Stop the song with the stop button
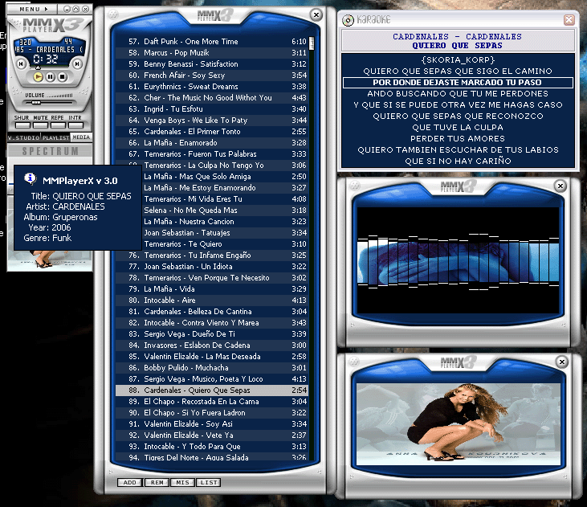Viewport: 587px width, 507px height. (x=62, y=76)
